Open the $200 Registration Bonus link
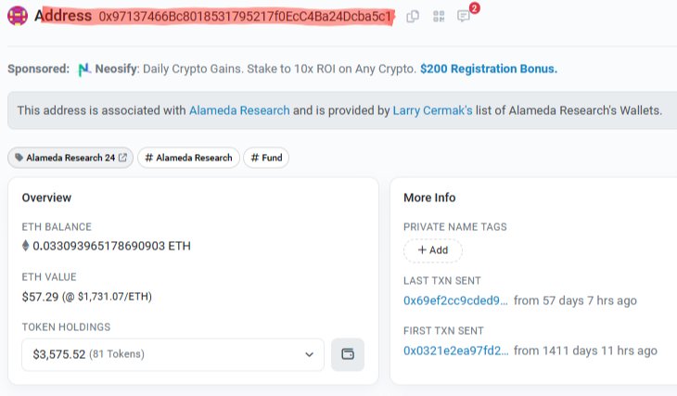 tap(489, 70)
